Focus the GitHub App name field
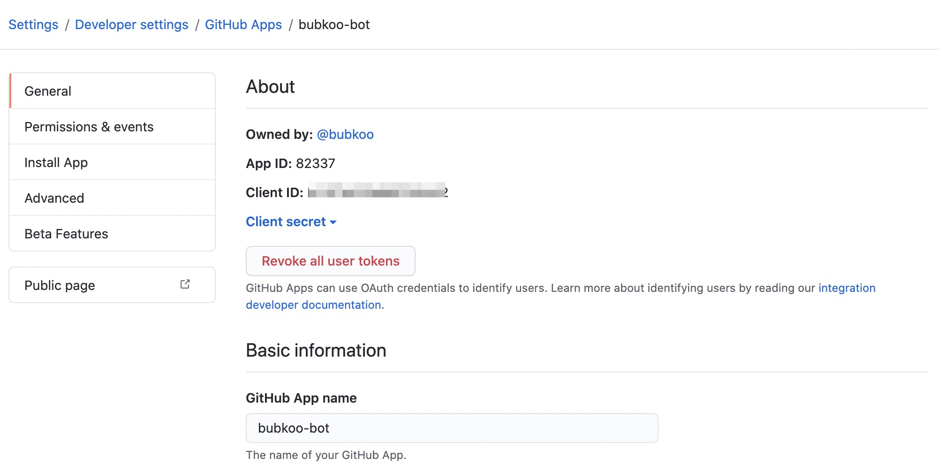 [x=452, y=428]
